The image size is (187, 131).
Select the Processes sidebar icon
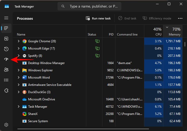6,28
